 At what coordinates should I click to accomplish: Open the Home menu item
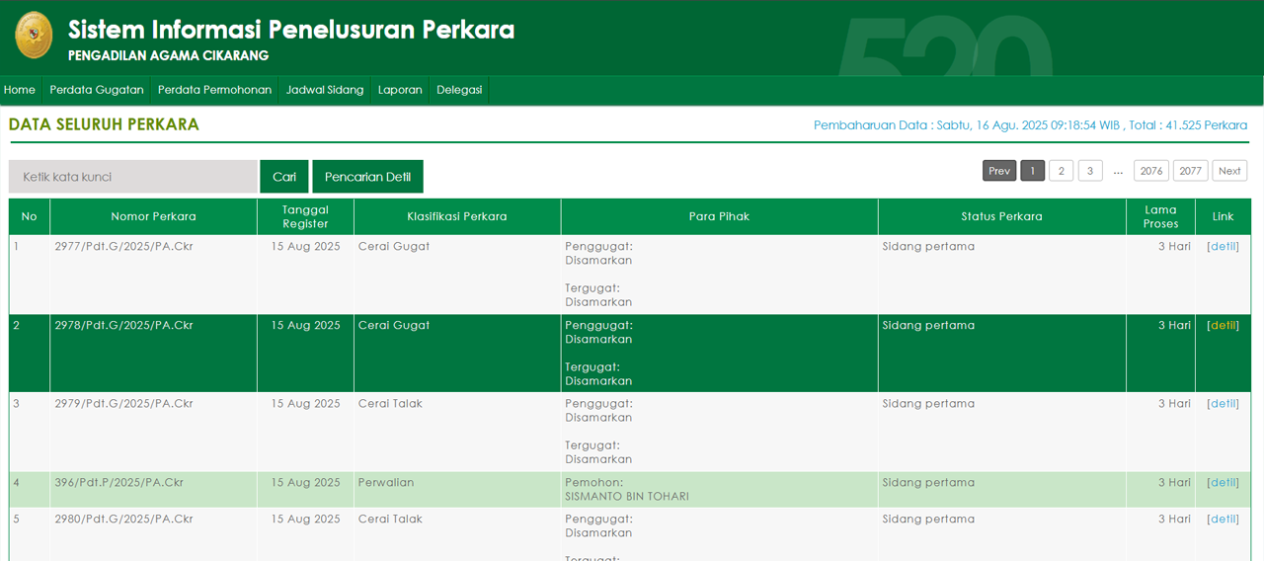tap(20, 90)
